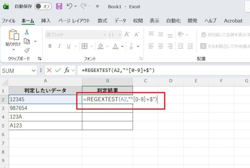Click the Increase Indent icon

(190, 46)
